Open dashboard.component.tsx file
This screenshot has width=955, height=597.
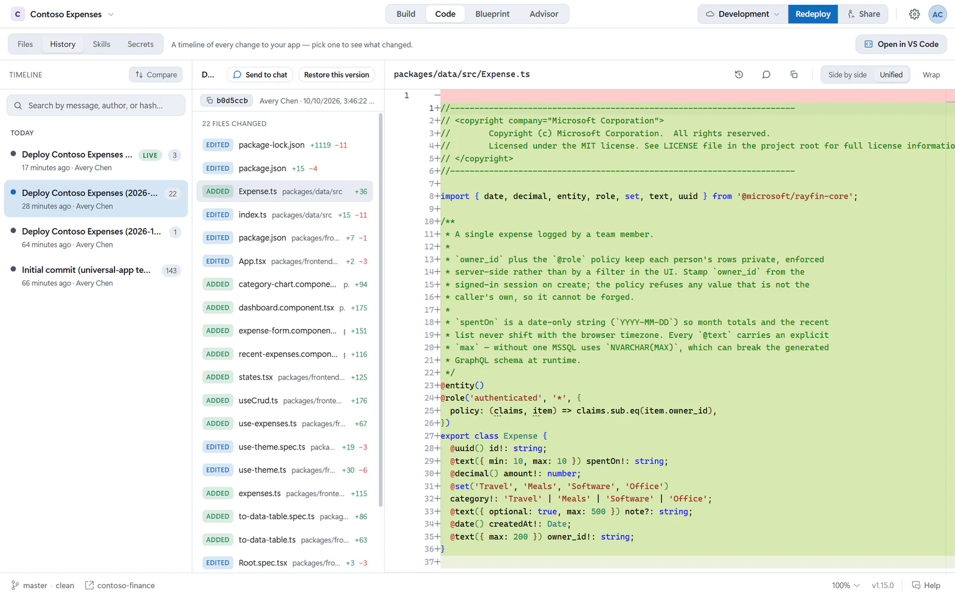click(x=285, y=307)
